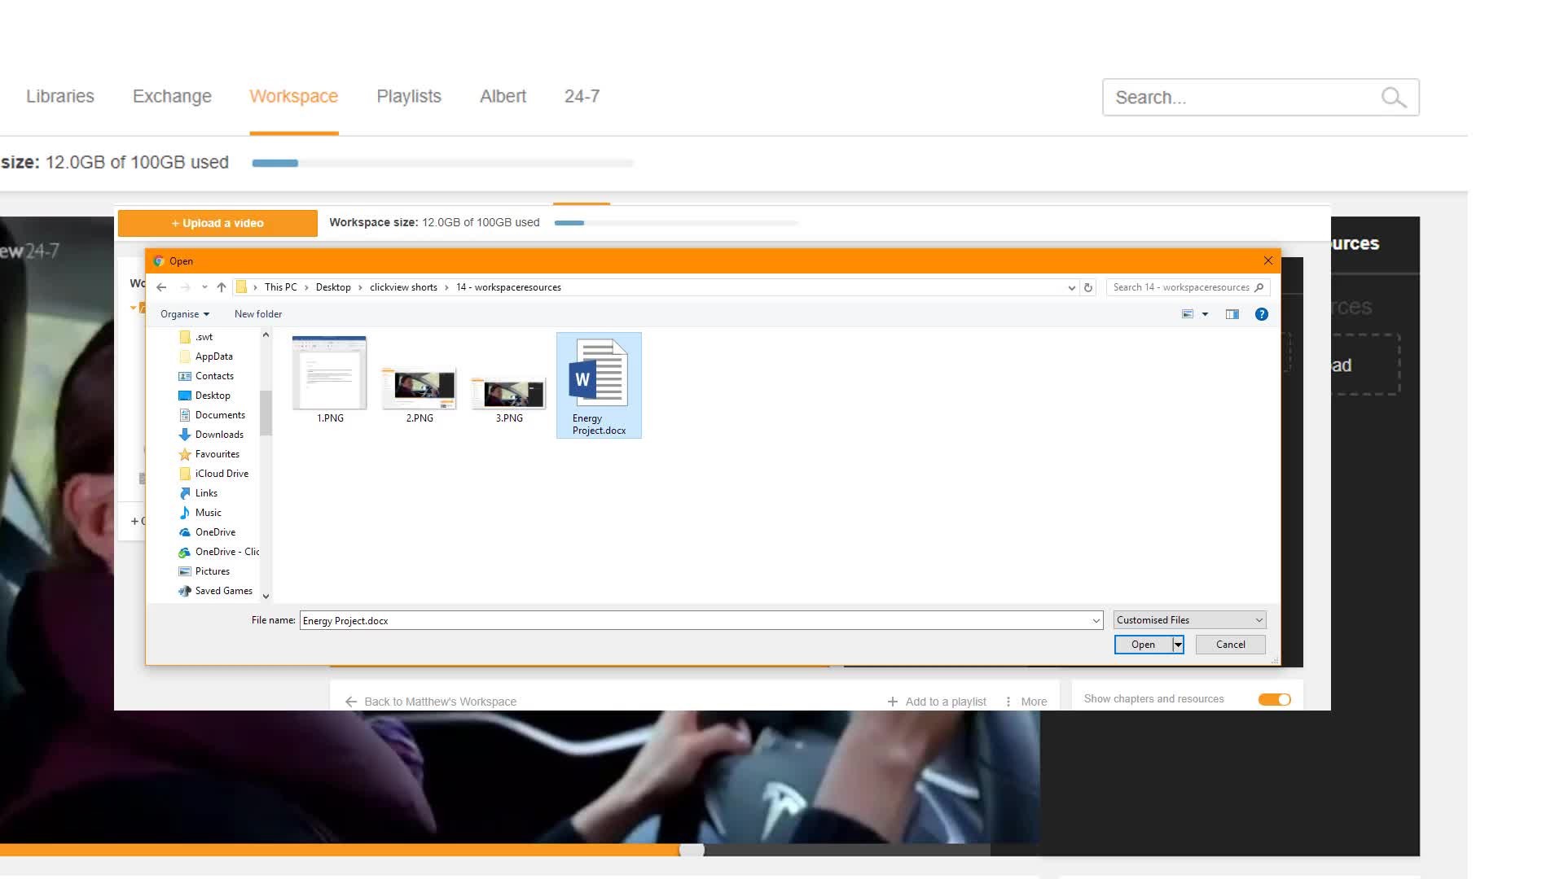Disable the Show chapters and resources toggle
The image size is (1564, 879).
click(x=1273, y=699)
